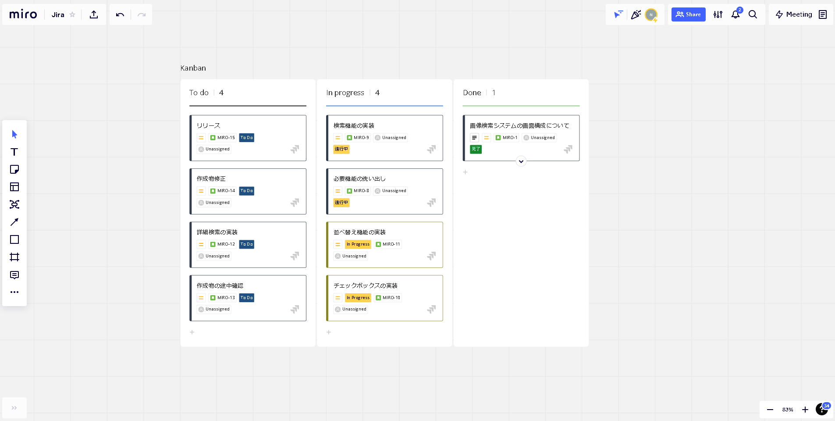Viewport: 835px width, 421px height.
Task: Click the blue Share button
Action: coord(688,14)
